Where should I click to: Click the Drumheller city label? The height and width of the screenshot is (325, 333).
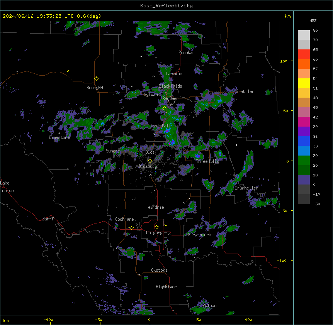point(246,188)
